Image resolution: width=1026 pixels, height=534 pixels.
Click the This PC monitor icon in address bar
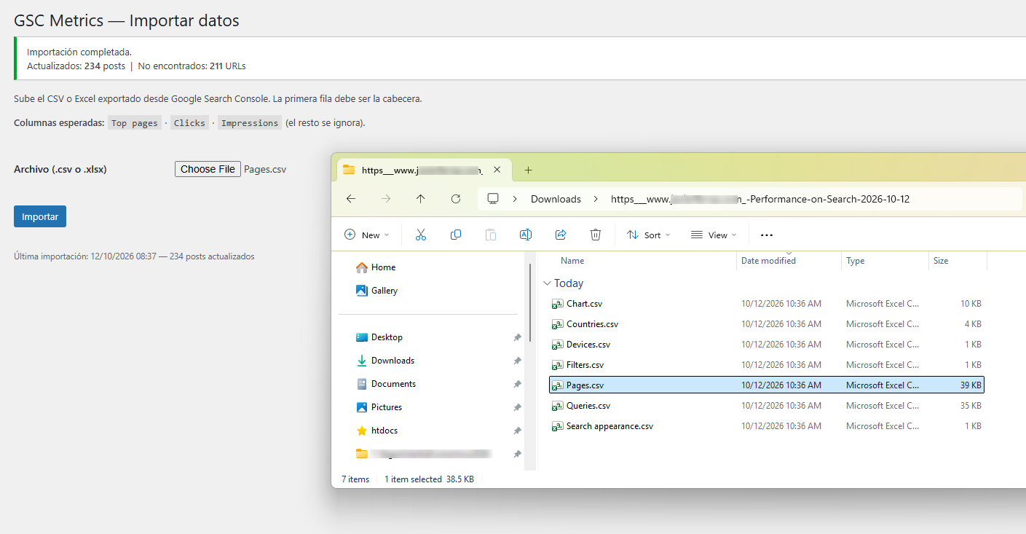coord(493,199)
